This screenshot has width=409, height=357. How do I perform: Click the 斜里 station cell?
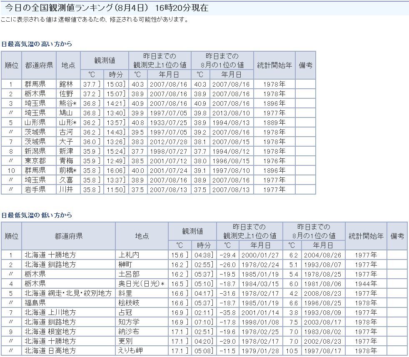click(125, 293)
